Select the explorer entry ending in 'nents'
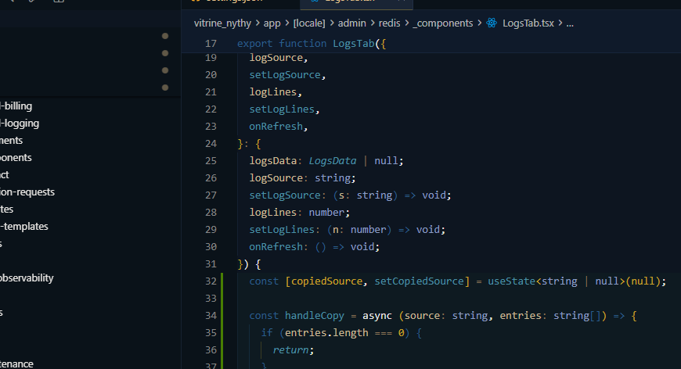Image resolution: width=681 pixels, height=369 pixels. coord(11,140)
